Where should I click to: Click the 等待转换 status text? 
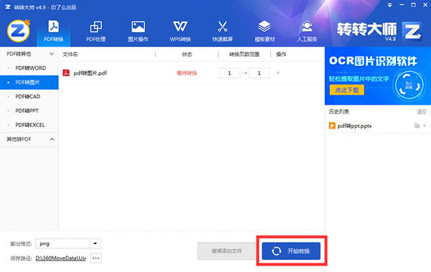(187, 73)
